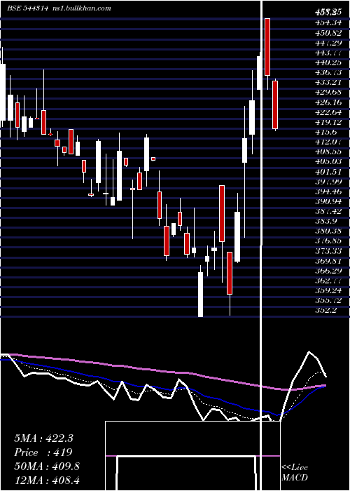Click the 443.77 price level label

[x=328, y=53]
